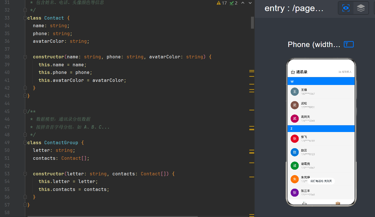Screen dimensions: 375x217
Task: Click phone: string; on line 35
Action: tap(52, 33)
